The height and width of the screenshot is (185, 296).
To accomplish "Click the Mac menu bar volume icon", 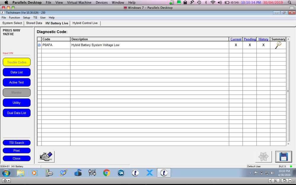I will pyautogui.click(x=220, y=2).
